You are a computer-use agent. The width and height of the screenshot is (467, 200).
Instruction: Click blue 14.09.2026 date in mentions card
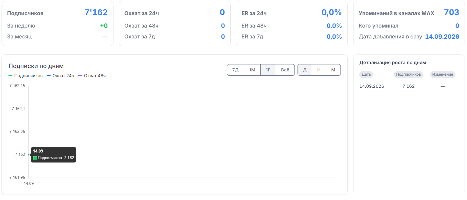[442, 37]
